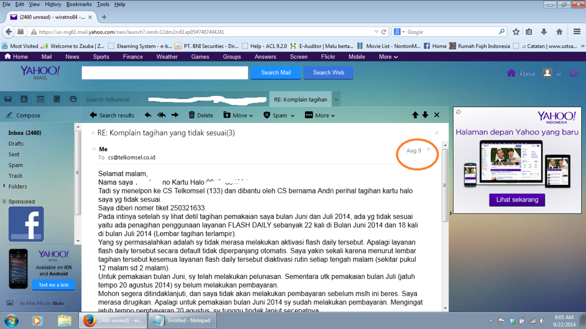Screen dimensions: 586x329
Task: Go to the previous message with up arrow
Action: [x=415, y=115]
